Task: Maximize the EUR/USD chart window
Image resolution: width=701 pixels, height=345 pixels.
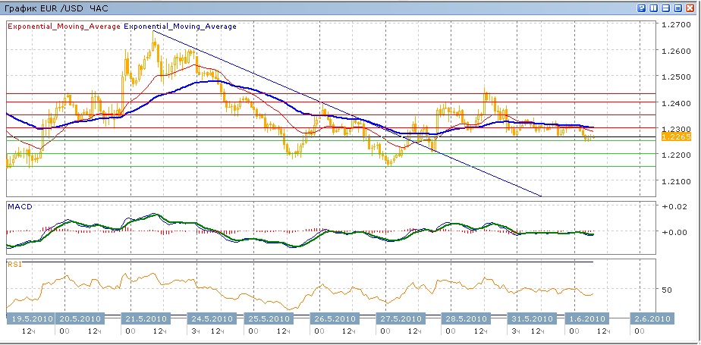Action: [678, 8]
